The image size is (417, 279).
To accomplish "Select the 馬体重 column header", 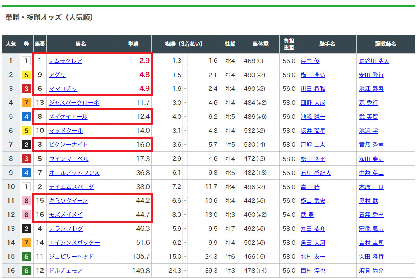I will click(x=261, y=44).
